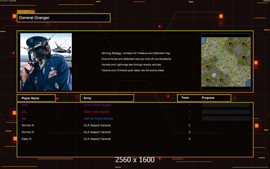Select start position marker 4 on minimap
270x169 pixels.
coord(208,80)
